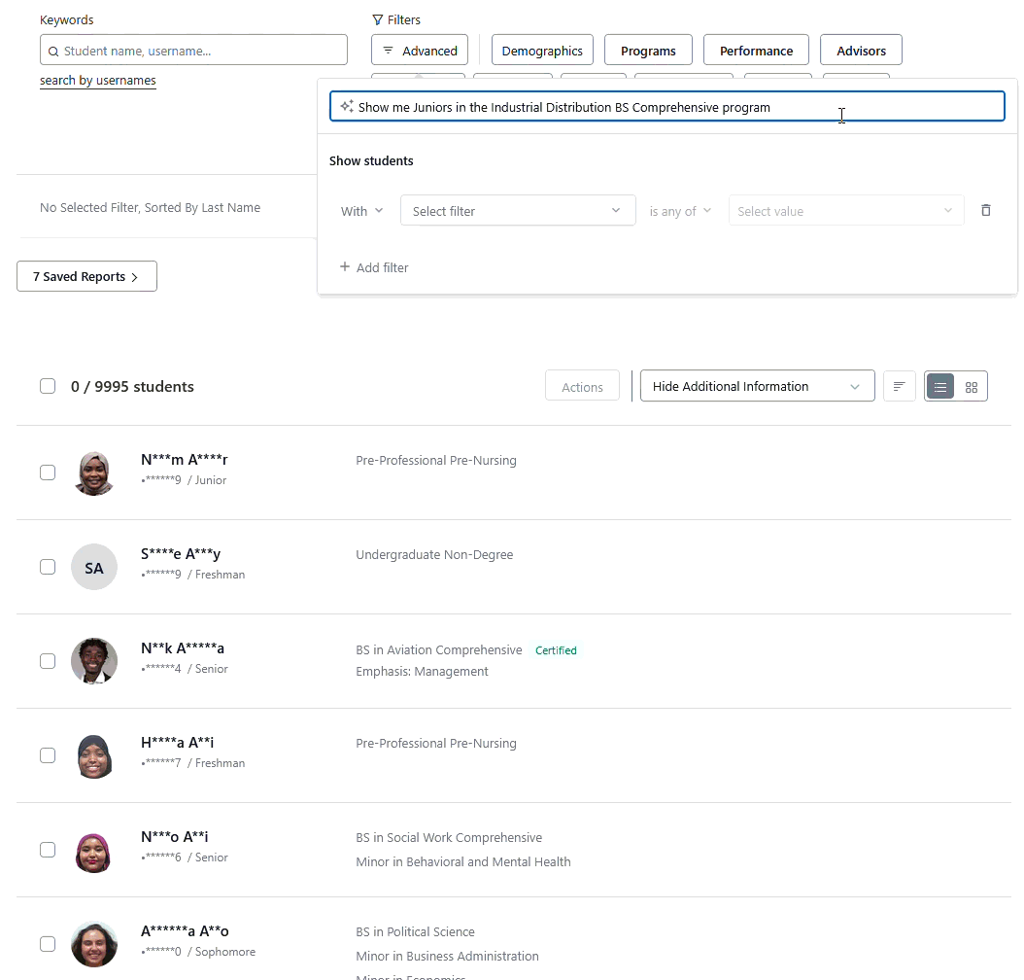1024x980 pixels.
Task: Click 'Show students' heading in filter panel
Action: [371, 160]
